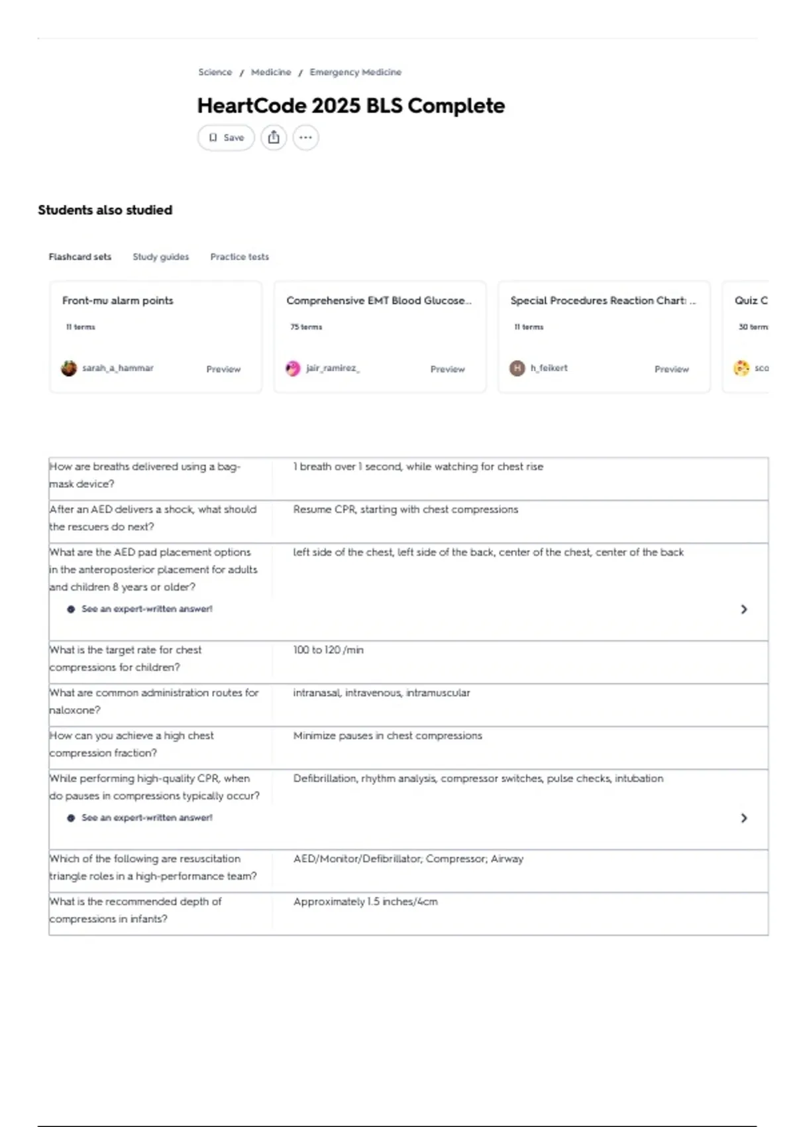The width and height of the screenshot is (795, 1127).
Task: Open the Front-mu alarm points card title
Action: pos(118,300)
